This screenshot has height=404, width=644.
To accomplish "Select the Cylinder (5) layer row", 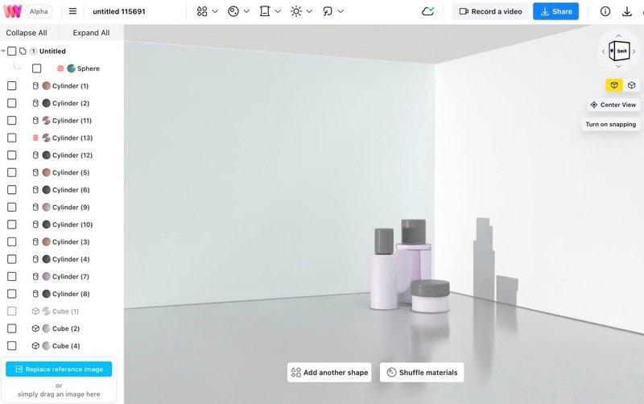I will [x=62, y=172].
